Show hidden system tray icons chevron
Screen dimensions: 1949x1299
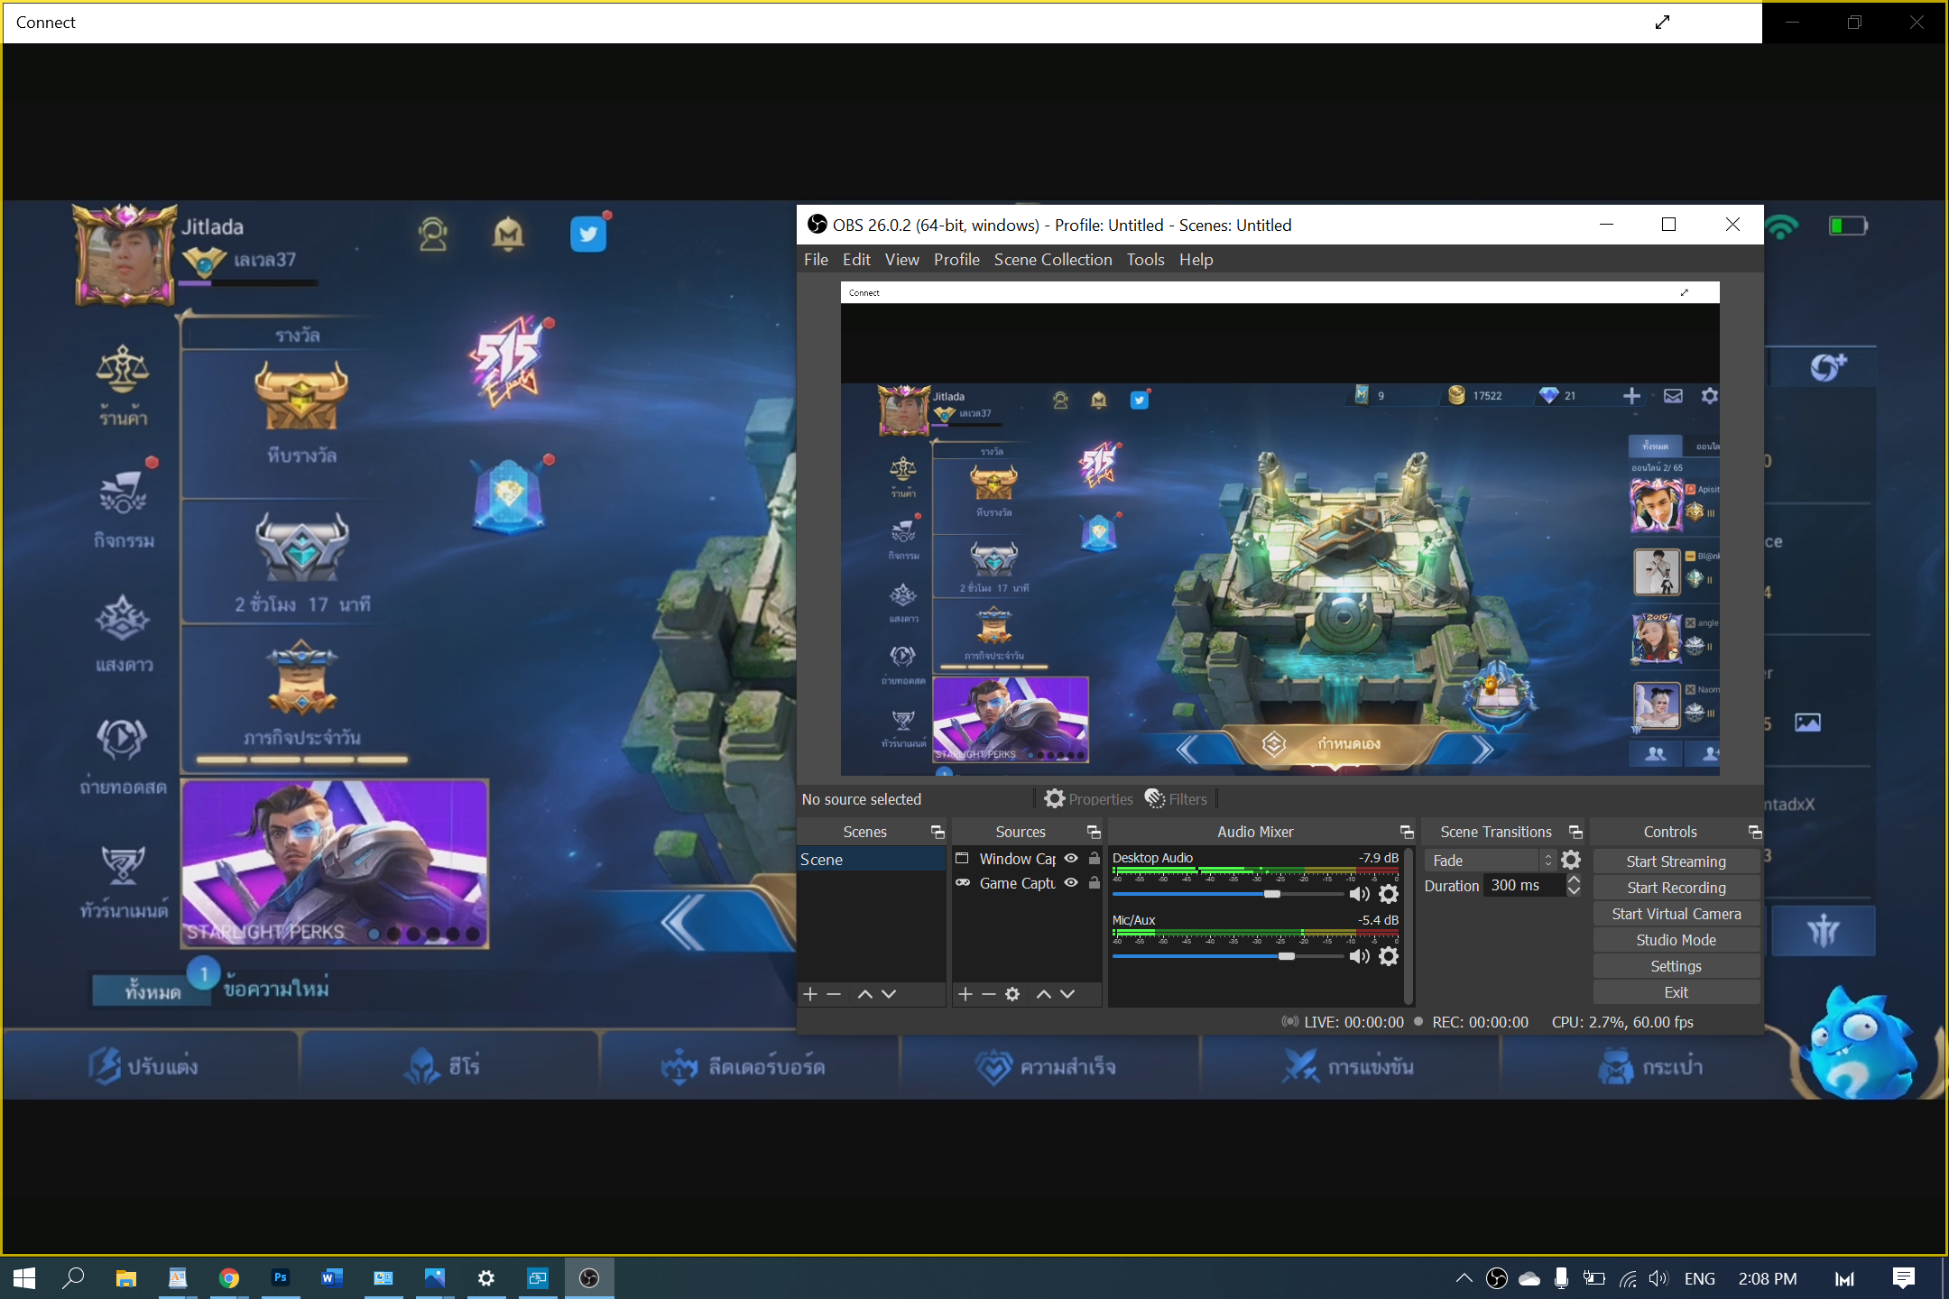[x=1464, y=1278]
